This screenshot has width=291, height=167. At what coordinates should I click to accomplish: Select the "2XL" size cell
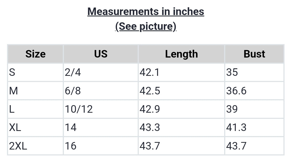click(18, 146)
